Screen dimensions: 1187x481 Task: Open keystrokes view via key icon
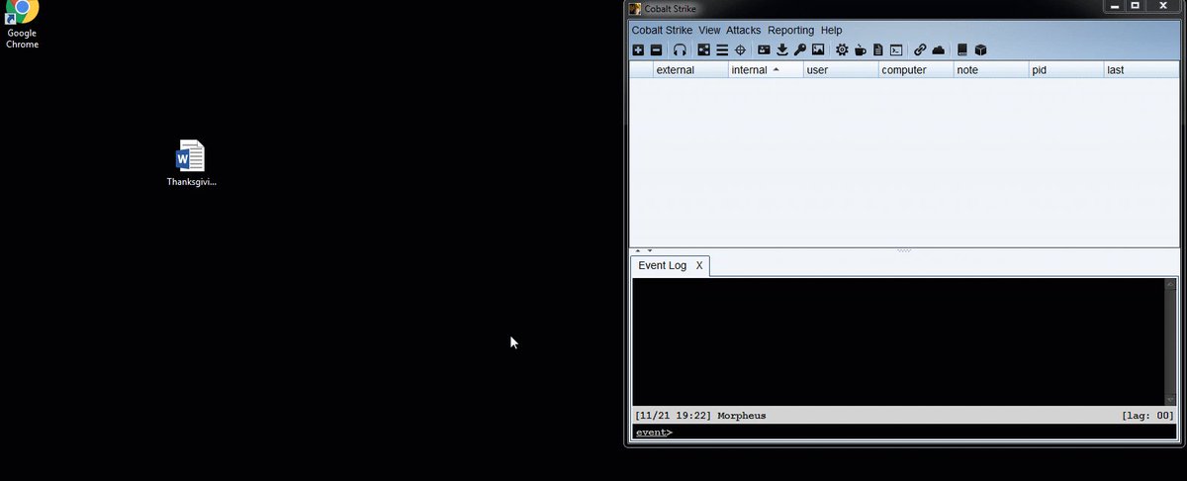799,49
